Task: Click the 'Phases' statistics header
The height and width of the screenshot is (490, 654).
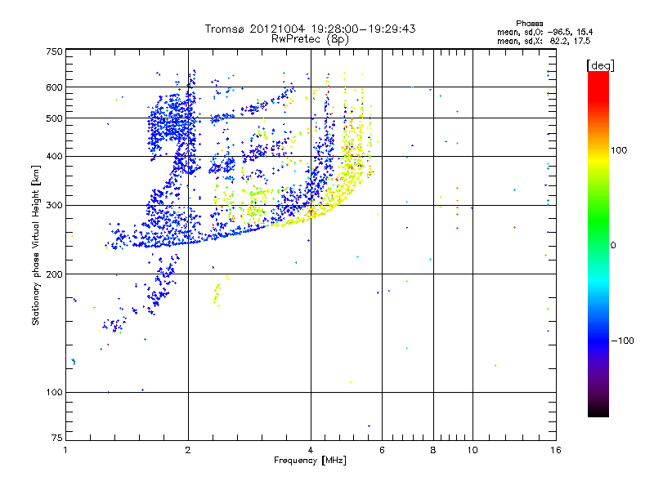Action: (x=529, y=24)
